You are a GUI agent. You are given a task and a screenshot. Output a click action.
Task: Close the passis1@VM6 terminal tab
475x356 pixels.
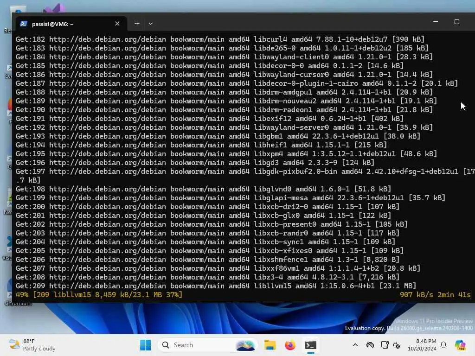(x=117, y=24)
